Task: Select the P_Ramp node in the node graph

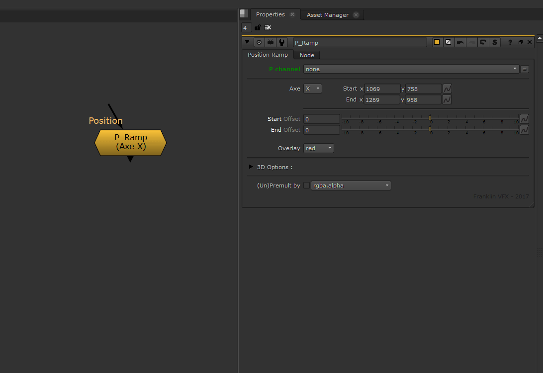Action: [x=131, y=142]
